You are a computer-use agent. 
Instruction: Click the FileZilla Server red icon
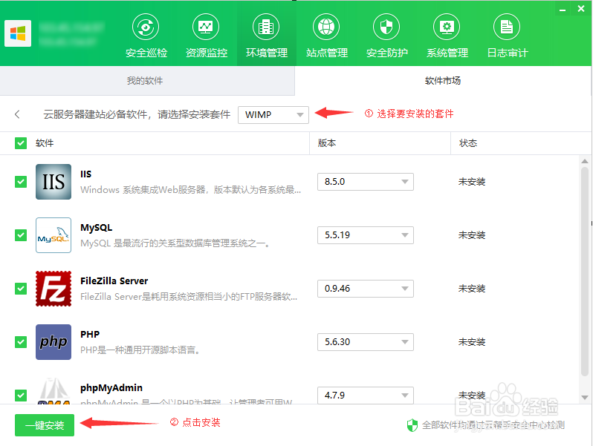click(x=54, y=289)
